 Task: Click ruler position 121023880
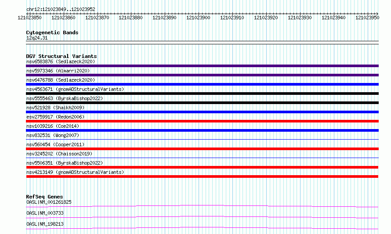click(x=130, y=18)
